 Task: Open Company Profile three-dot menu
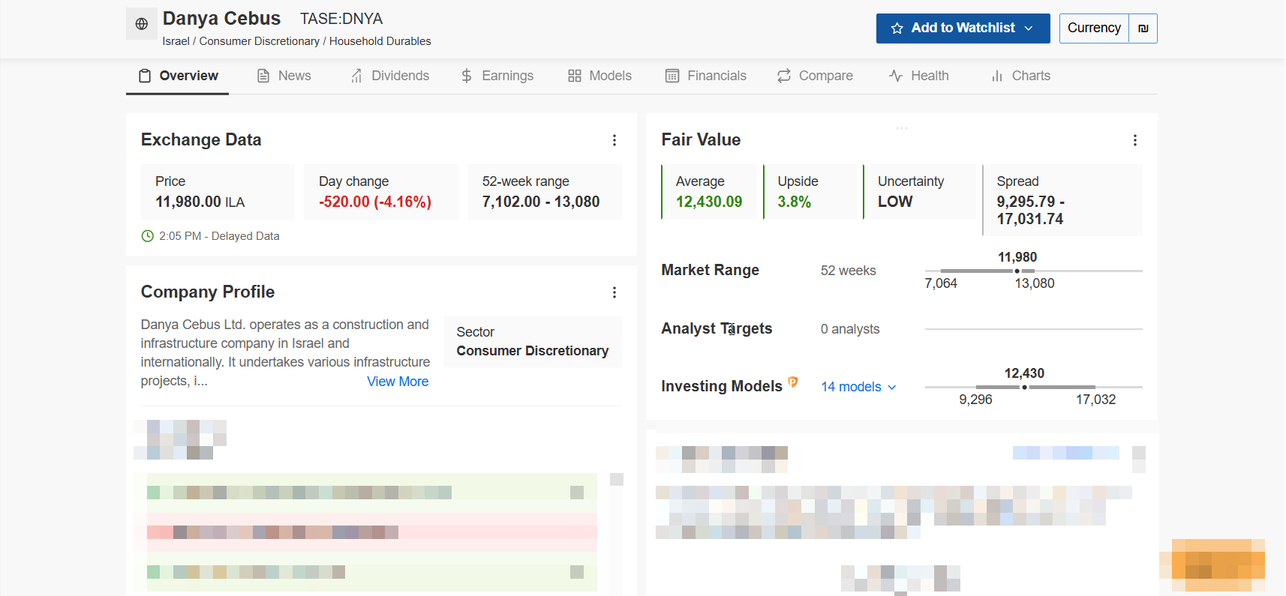click(x=614, y=292)
